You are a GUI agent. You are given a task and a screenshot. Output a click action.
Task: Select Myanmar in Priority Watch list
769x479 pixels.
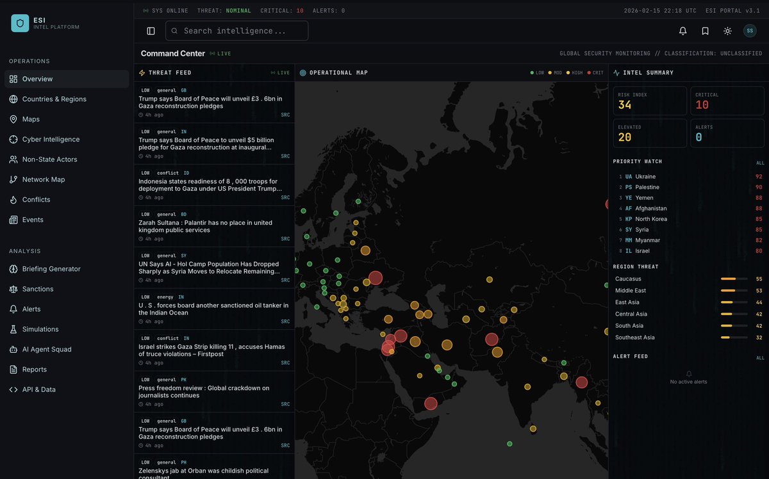tap(688, 240)
